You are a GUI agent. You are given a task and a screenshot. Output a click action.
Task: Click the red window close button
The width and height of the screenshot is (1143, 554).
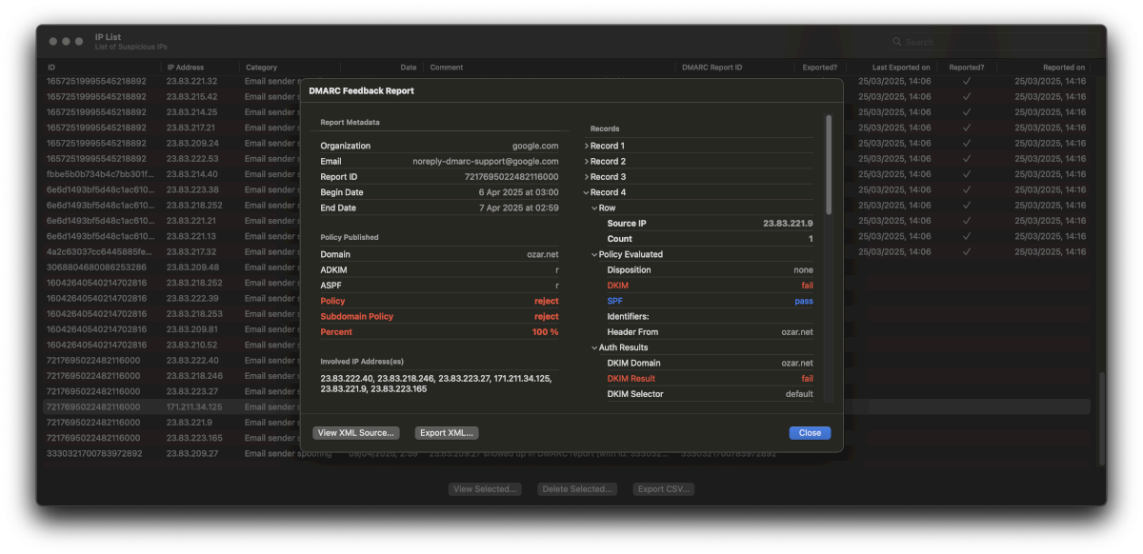coord(52,42)
